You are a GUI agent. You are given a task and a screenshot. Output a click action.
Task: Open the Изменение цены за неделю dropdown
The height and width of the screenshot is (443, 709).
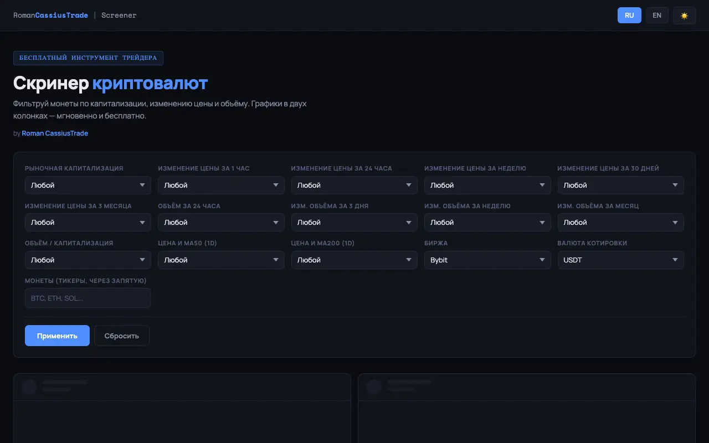point(487,185)
